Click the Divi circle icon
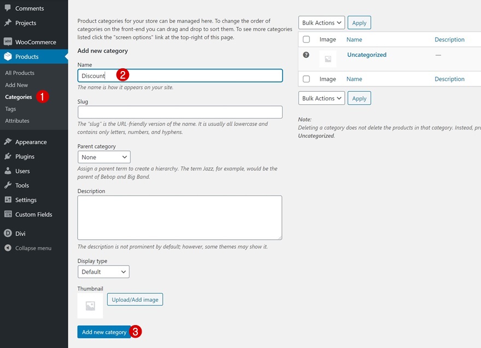The height and width of the screenshot is (348, 481). click(x=8, y=233)
